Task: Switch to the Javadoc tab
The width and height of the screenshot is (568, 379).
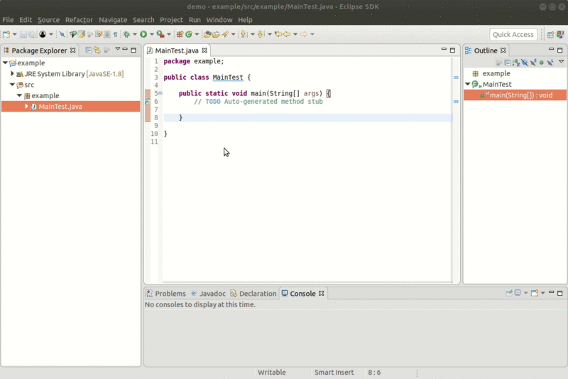Action: 208,294
